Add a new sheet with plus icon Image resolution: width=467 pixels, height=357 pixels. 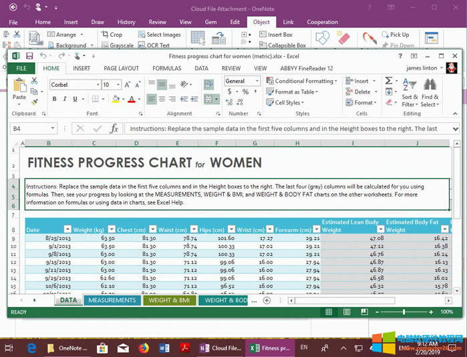267,301
